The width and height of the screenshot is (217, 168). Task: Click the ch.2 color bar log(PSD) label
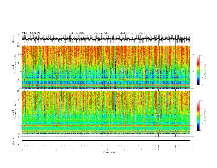click(x=205, y=117)
